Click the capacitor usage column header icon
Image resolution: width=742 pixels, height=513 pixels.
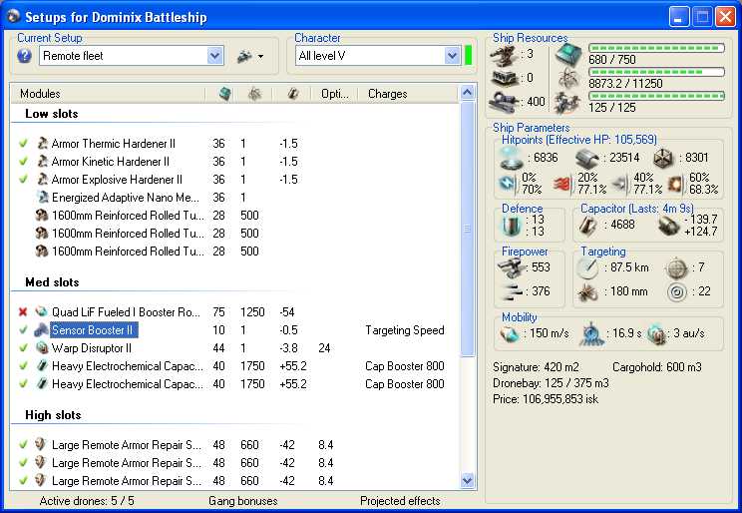(292, 94)
